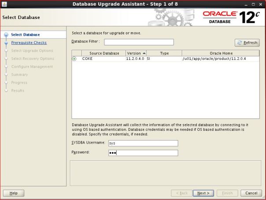
Task: Sort by Version column header
Action: coord(136,53)
